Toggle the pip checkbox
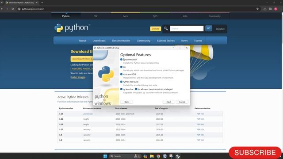Screen dimensions: 283x159 [x=121, y=67]
